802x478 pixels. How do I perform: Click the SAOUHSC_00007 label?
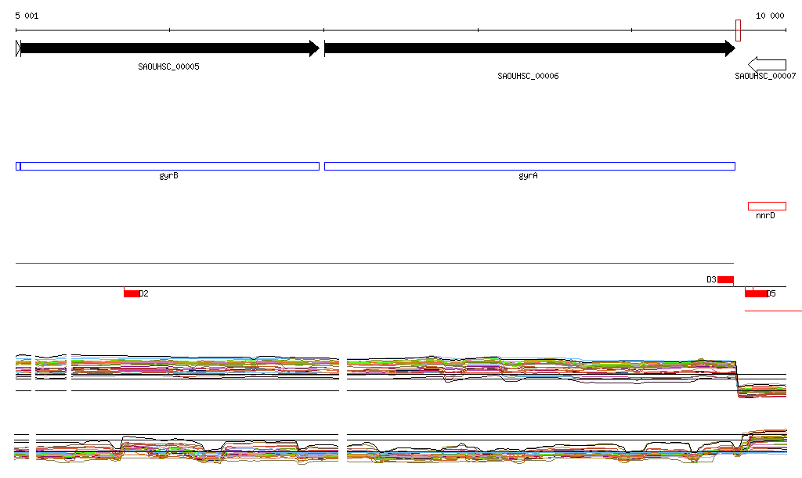pyautogui.click(x=765, y=76)
